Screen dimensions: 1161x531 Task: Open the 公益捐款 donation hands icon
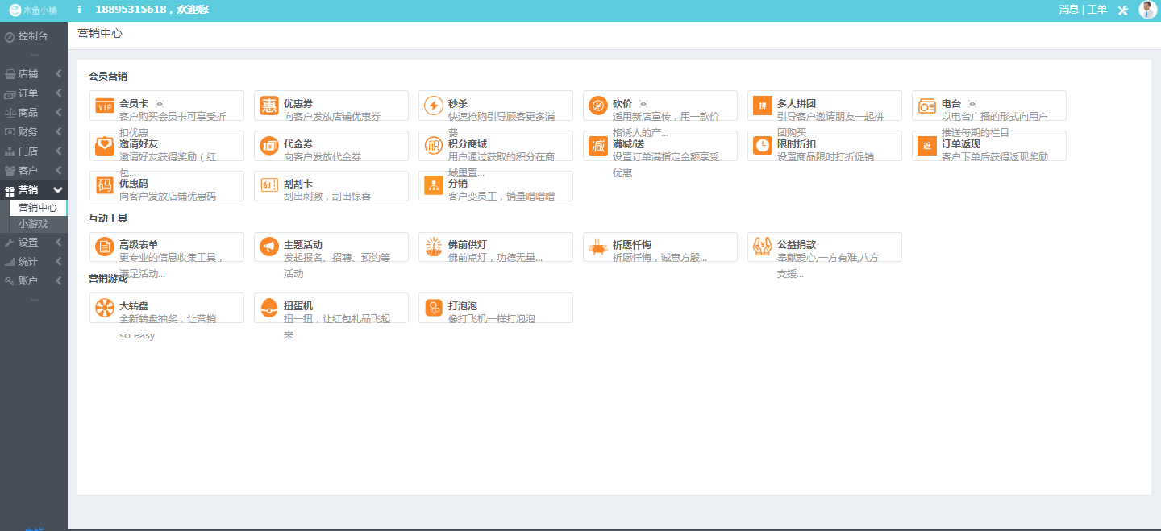(x=762, y=247)
